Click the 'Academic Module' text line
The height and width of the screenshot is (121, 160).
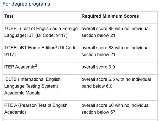click(22, 93)
